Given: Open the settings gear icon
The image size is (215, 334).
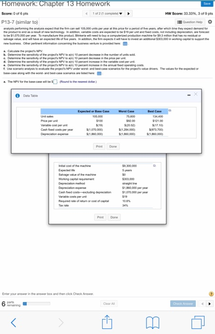Looking at the screenshot, I should 210,22.
